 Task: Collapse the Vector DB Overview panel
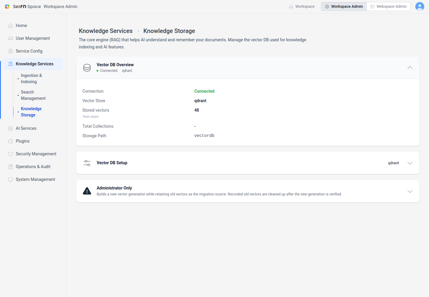410,68
